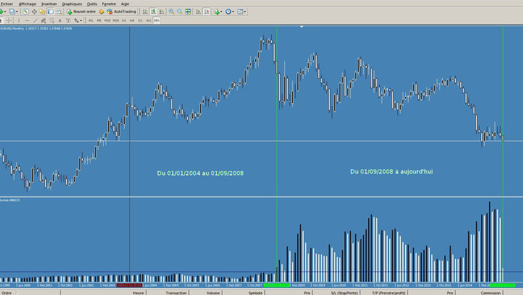Click the 'Du 01/09/2008 à aujourd'hui' chart label
The height and width of the screenshot is (295, 523).
(391, 171)
